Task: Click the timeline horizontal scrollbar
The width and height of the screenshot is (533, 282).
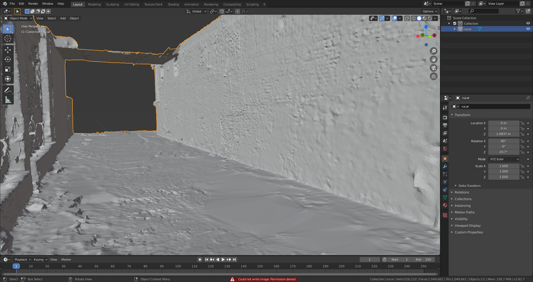Action: 220,274
